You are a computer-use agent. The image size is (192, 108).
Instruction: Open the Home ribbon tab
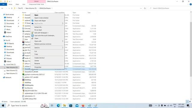click(10, 4)
